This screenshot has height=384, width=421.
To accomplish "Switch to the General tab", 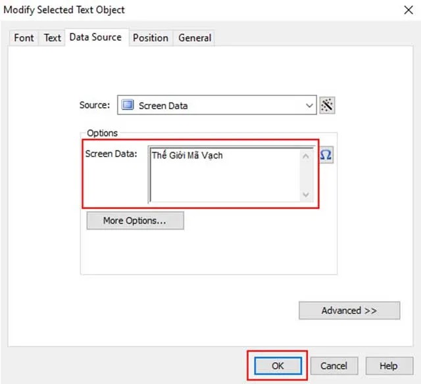I will [x=195, y=37].
